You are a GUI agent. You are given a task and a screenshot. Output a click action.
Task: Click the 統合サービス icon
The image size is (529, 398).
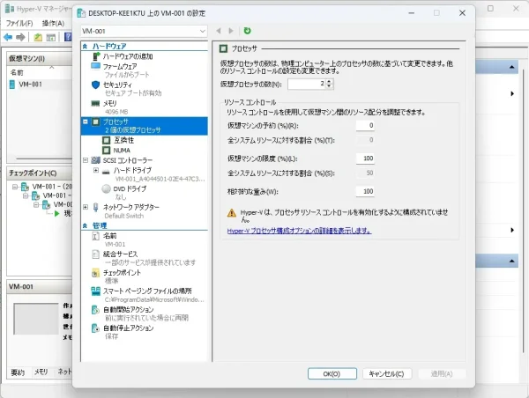(96, 254)
